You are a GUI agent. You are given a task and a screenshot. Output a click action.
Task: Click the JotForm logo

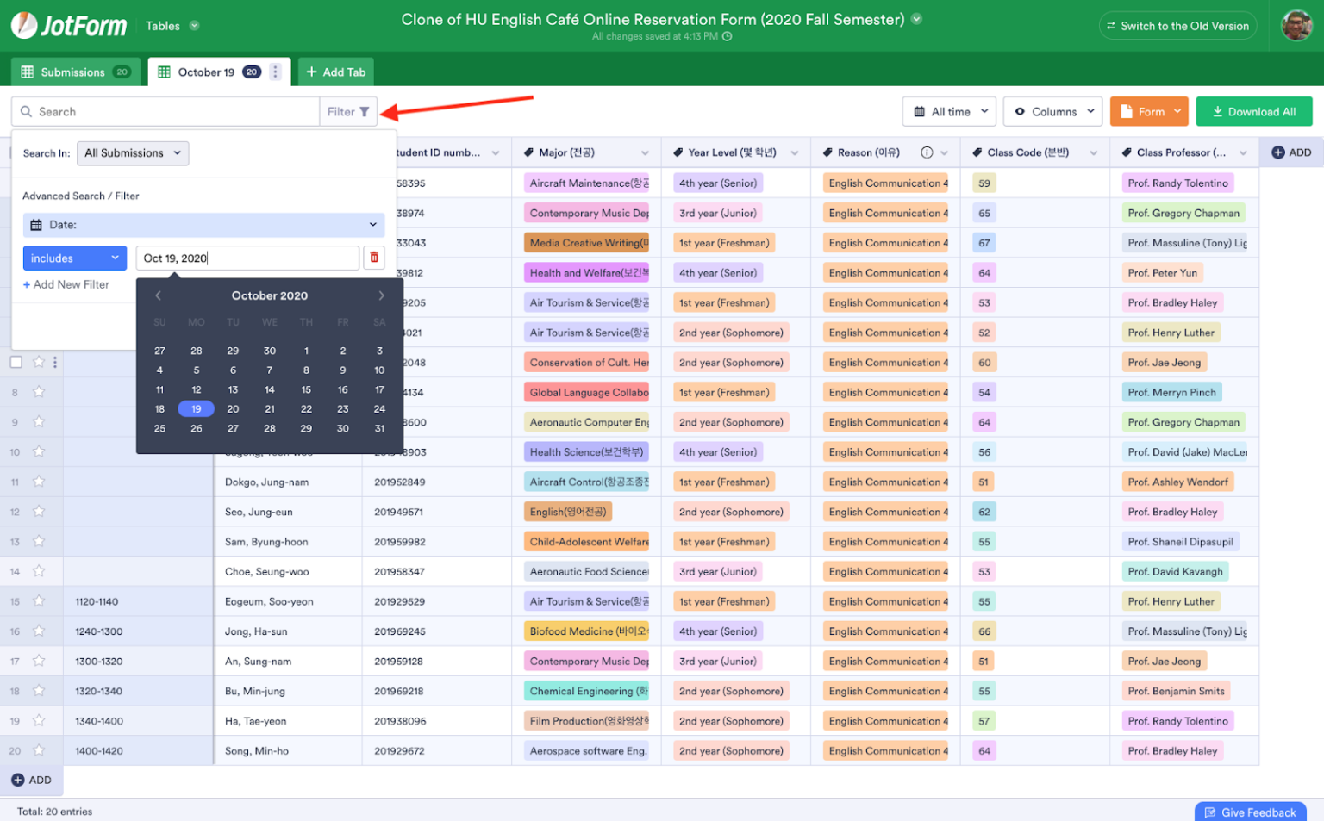pos(69,25)
